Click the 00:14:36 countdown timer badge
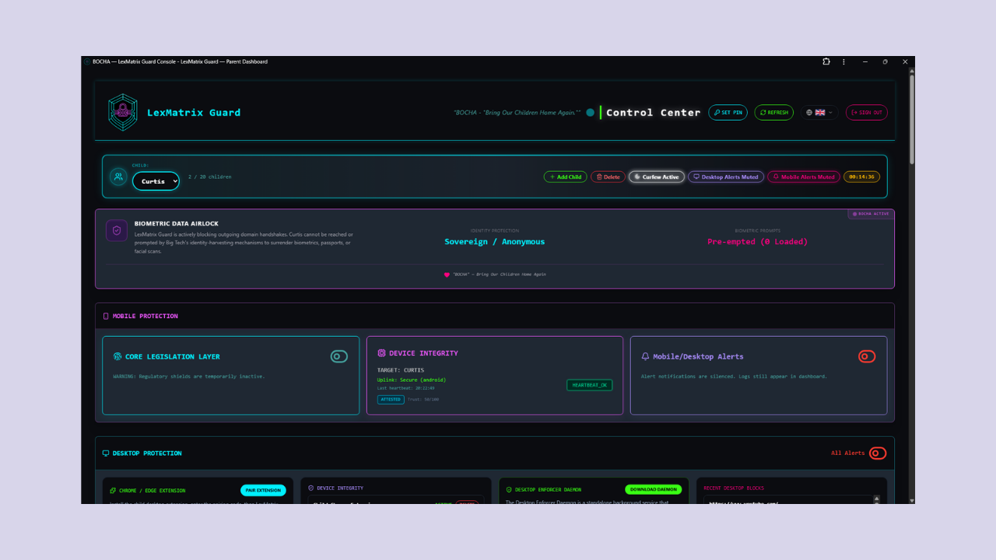996x560 pixels. coord(861,177)
